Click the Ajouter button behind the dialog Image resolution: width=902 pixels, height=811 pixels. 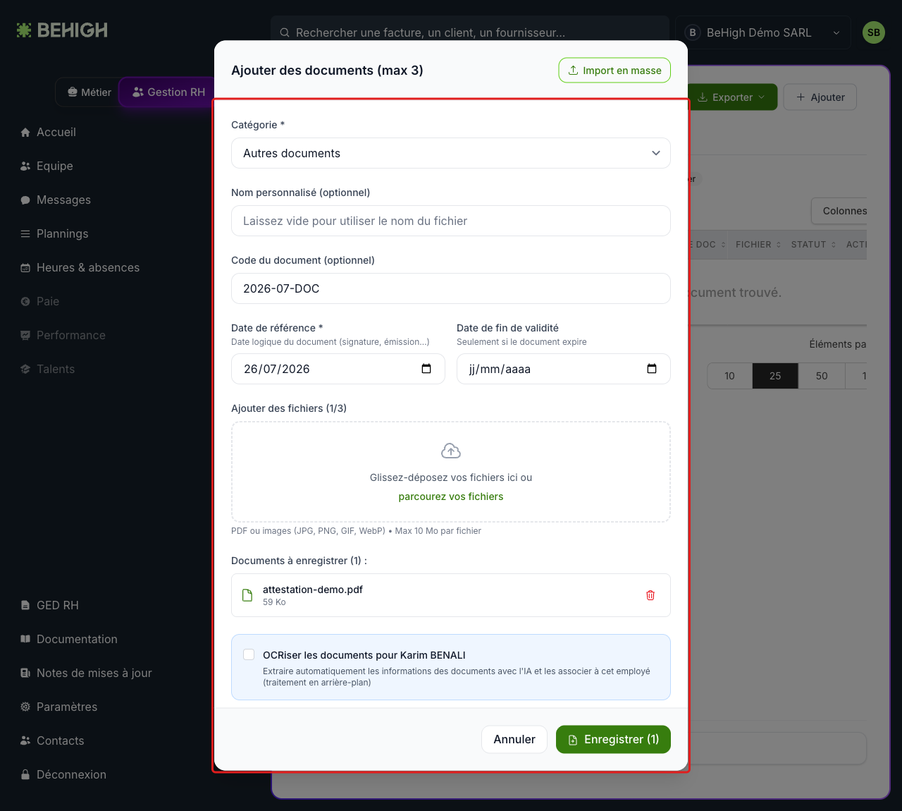[x=820, y=97]
